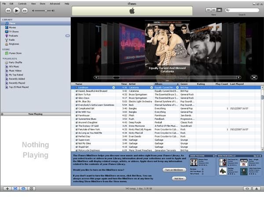Switch to Cover Flow view
This screenshot has width=264, height=197.
pos(219,10)
